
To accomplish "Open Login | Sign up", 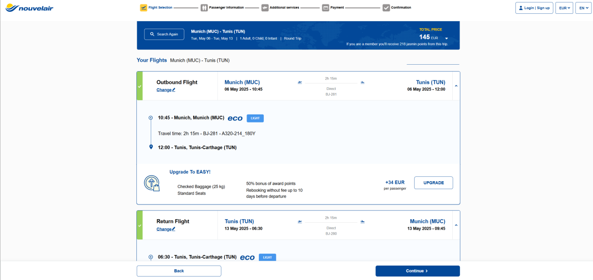I will coord(534,8).
